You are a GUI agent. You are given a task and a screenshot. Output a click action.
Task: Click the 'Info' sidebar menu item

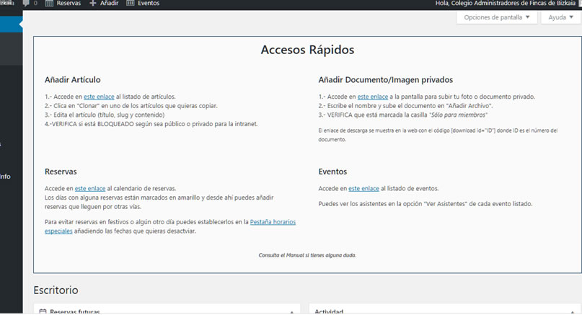click(x=6, y=177)
